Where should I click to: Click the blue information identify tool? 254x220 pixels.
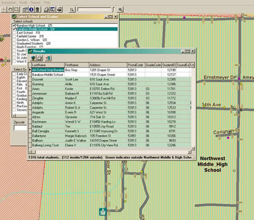(32, 10)
